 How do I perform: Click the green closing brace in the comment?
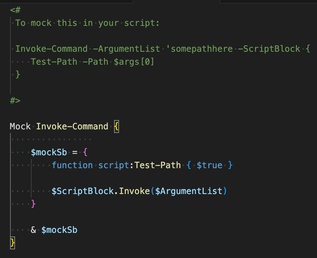pos(18,74)
